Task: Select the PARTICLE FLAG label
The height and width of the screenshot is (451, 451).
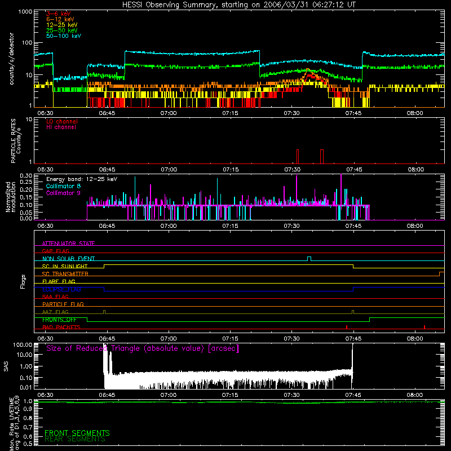Action: 63,304
